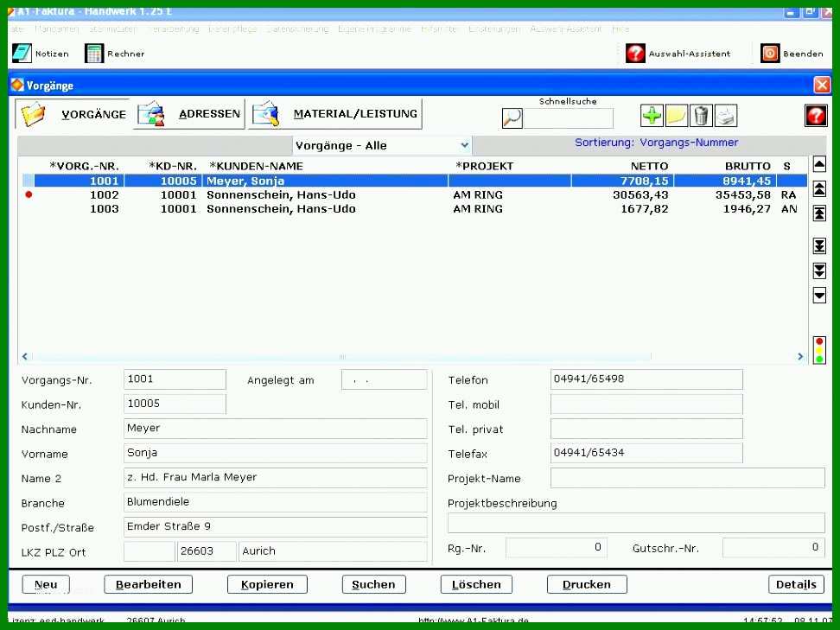Click the Projekt-Name input field

point(688,478)
